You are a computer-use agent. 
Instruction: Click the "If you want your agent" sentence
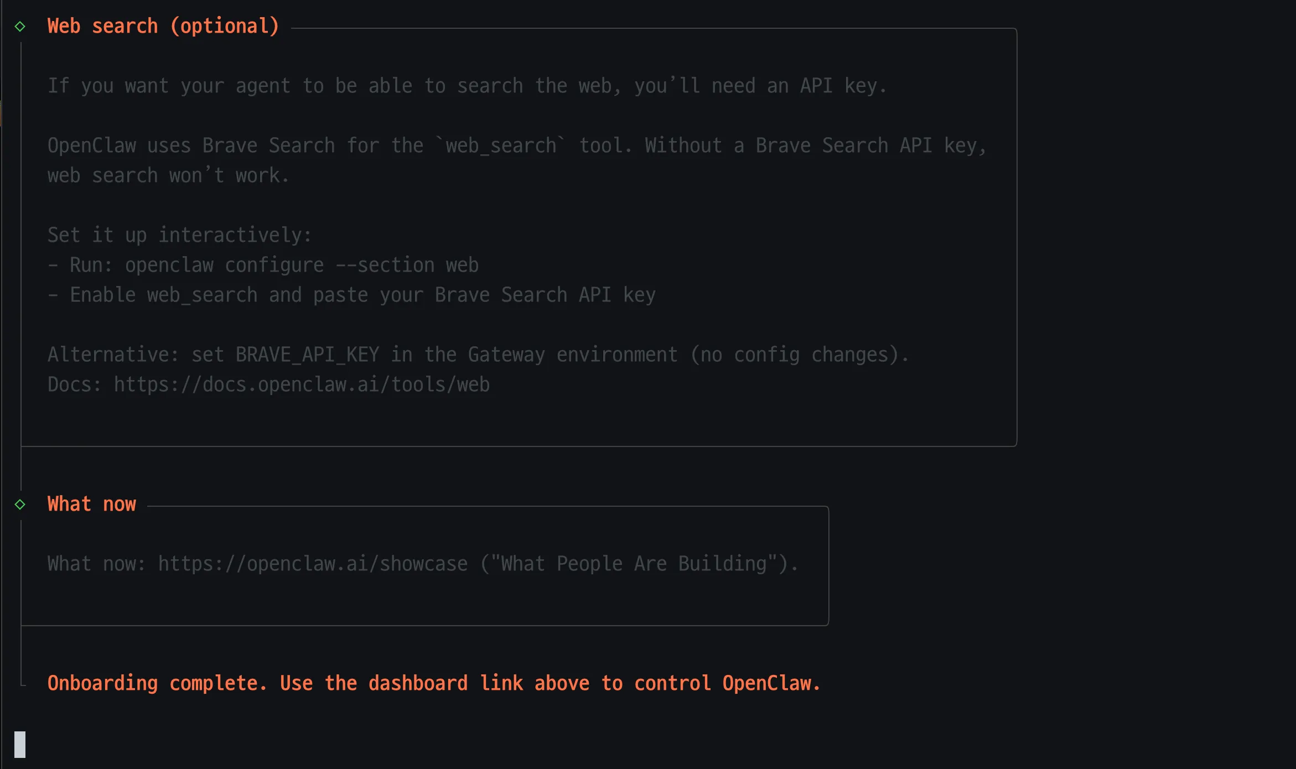point(467,86)
